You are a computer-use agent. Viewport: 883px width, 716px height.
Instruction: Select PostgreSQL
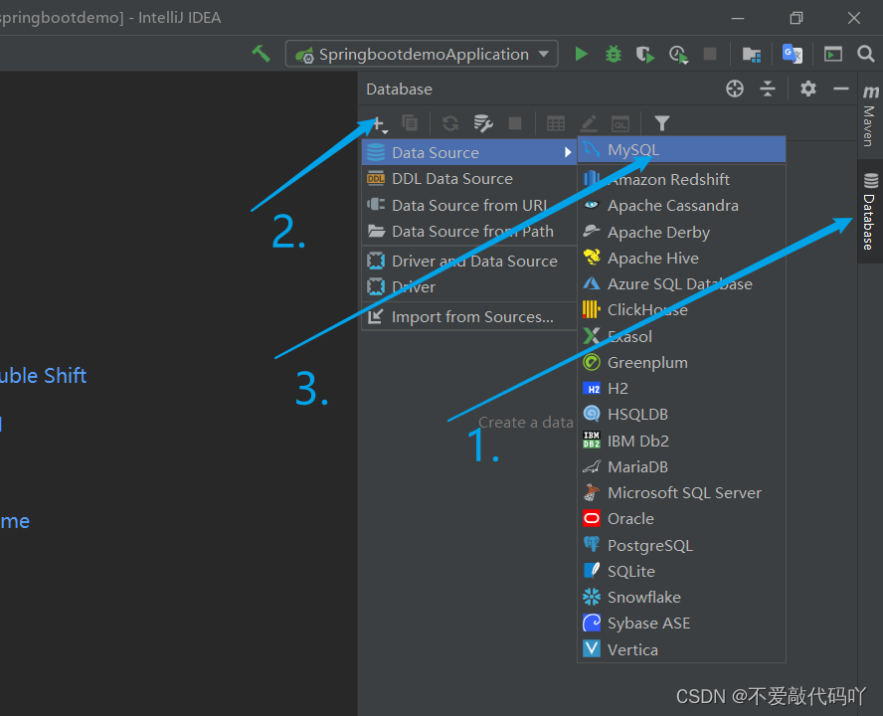pos(681,545)
